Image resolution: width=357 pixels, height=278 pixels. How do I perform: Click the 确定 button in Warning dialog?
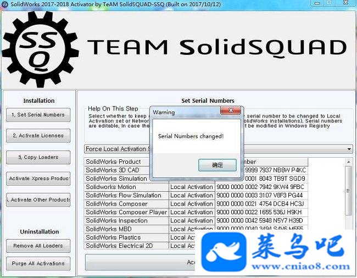pos(217,165)
